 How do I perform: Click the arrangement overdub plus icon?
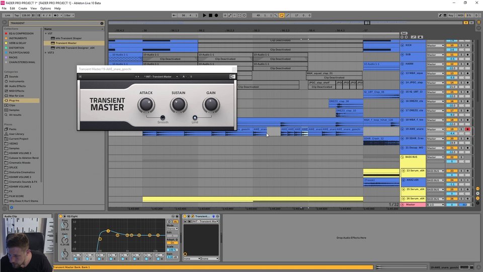(x=225, y=15)
